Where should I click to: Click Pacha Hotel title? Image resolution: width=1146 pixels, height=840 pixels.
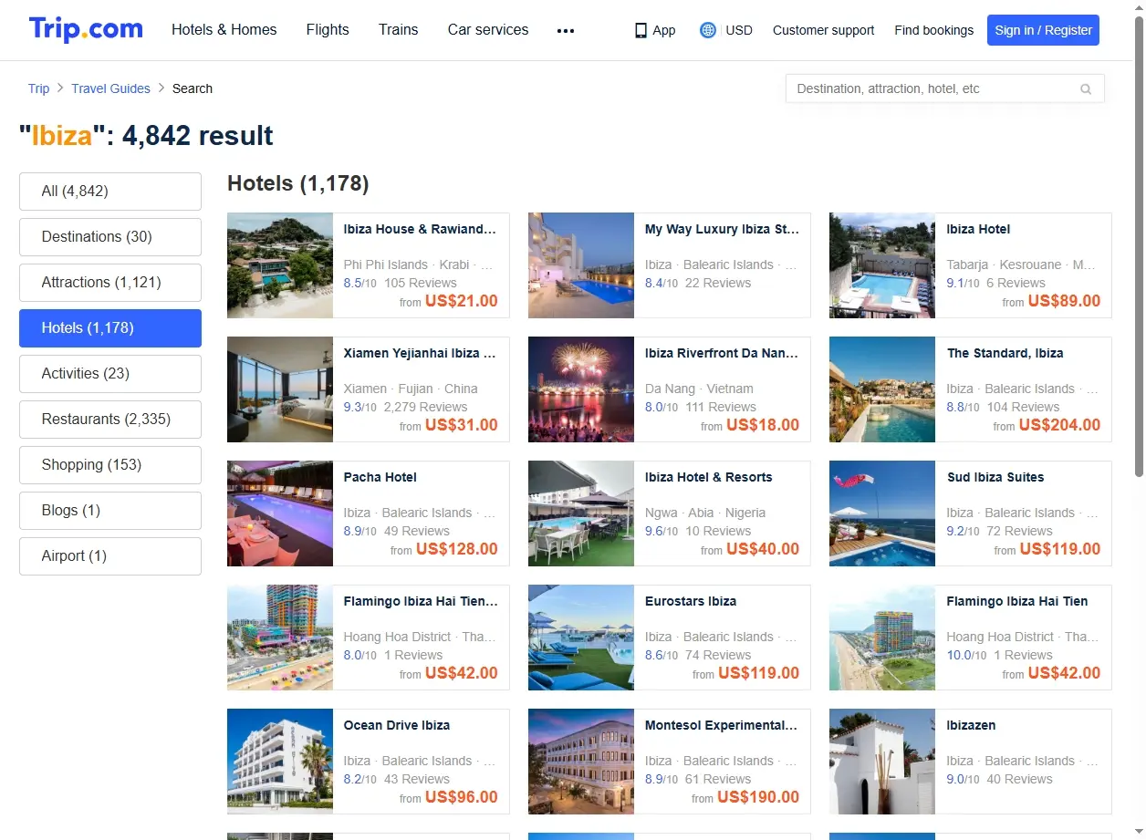pos(380,478)
